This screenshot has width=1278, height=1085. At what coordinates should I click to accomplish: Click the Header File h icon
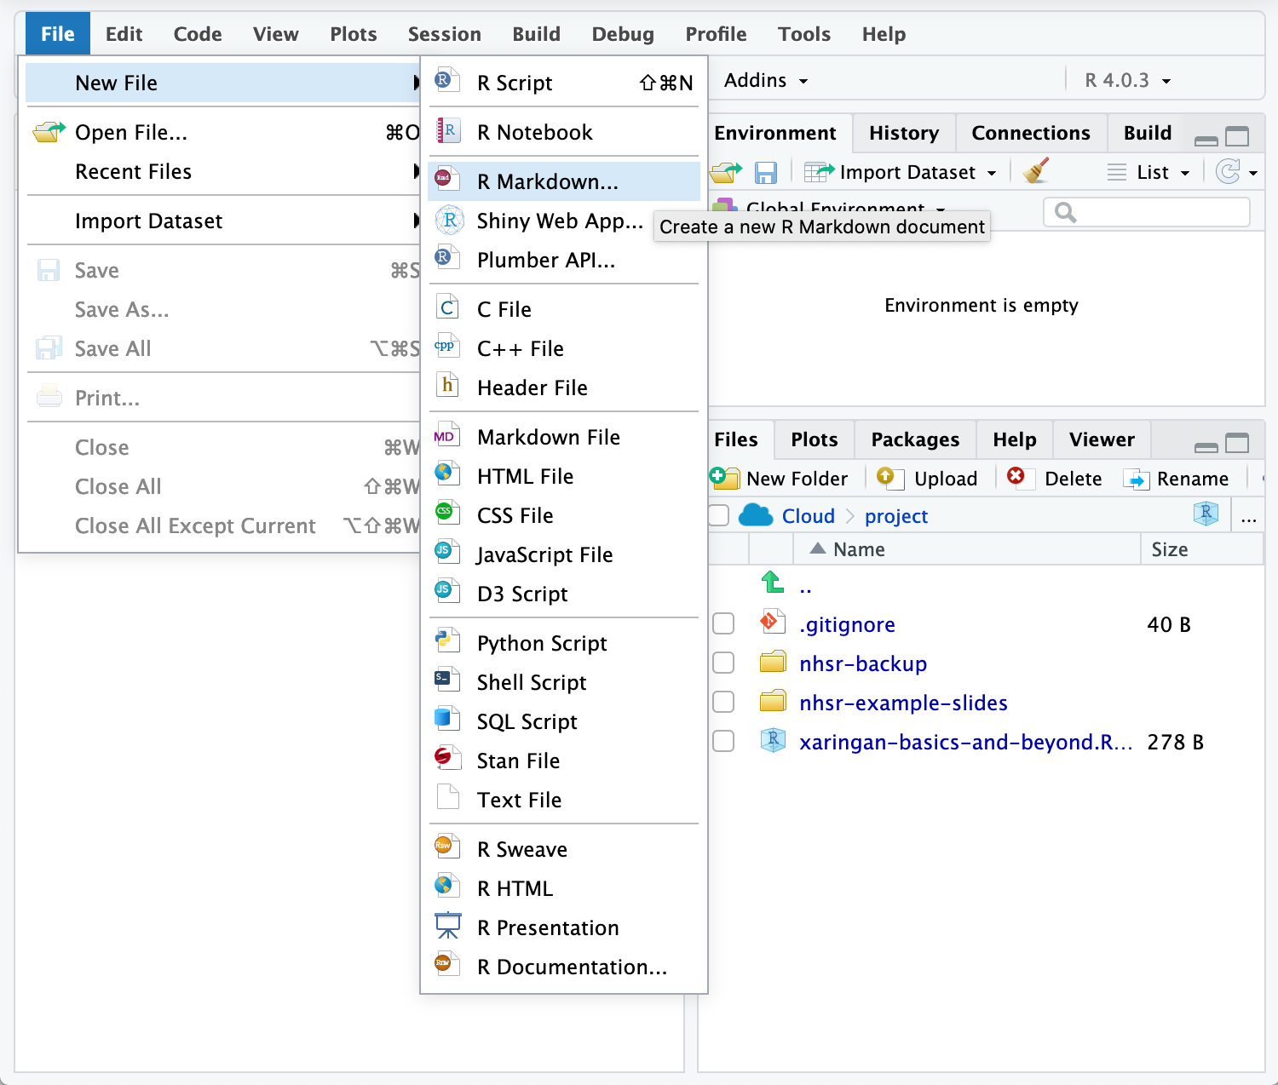click(x=447, y=385)
